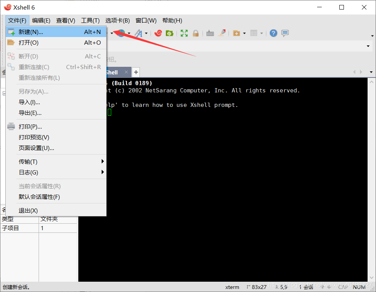Click the 类型 property cell
The width and height of the screenshot is (376, 292).
19,219
